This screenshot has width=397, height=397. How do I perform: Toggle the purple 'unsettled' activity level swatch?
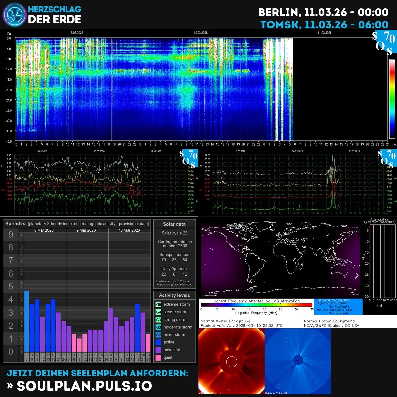click(x=158, y=350)
